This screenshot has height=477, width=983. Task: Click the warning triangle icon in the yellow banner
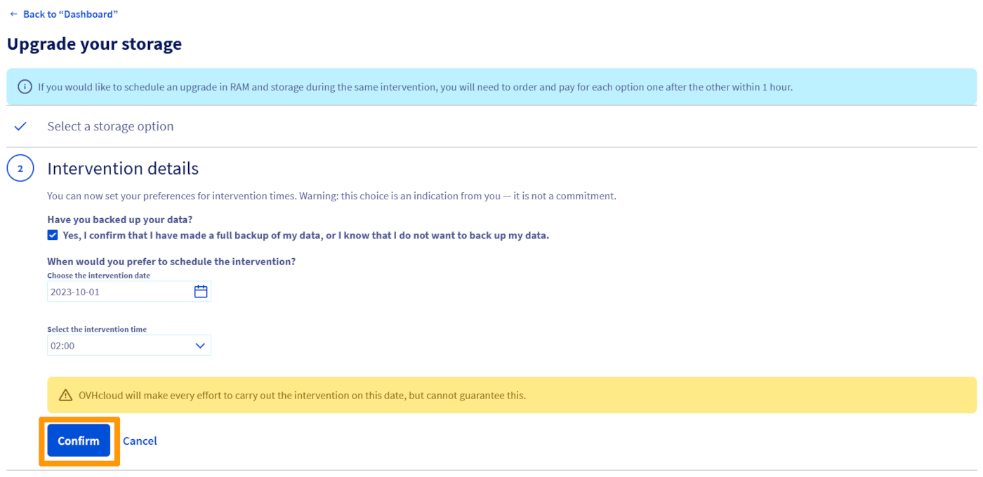(65, 395)
